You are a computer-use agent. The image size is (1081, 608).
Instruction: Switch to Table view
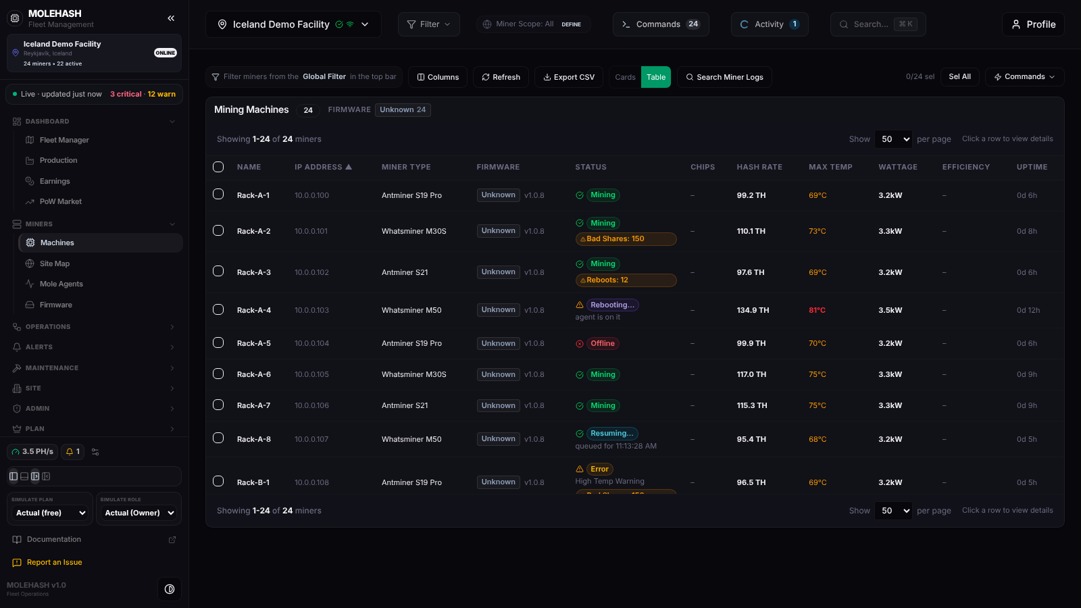656,77
